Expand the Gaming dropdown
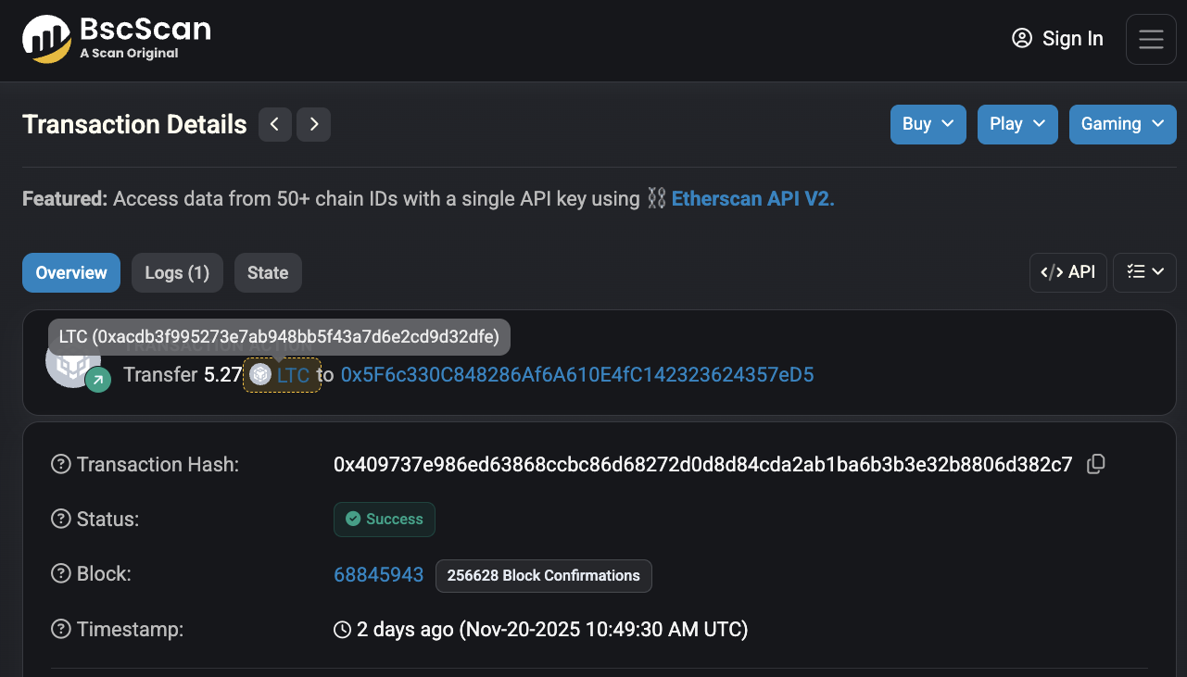 point(1123,124)
